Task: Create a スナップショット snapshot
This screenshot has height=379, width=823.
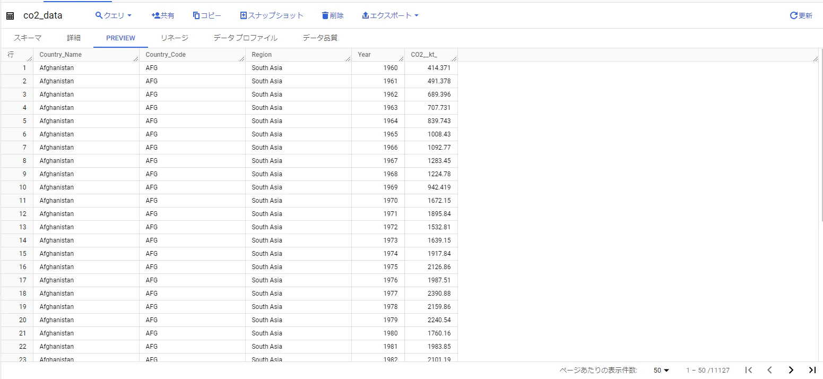Action: pyautogui.click(x=272, y=15)
